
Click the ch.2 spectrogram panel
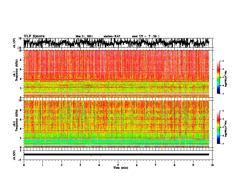pyautogui.click(x=118, y=124)
